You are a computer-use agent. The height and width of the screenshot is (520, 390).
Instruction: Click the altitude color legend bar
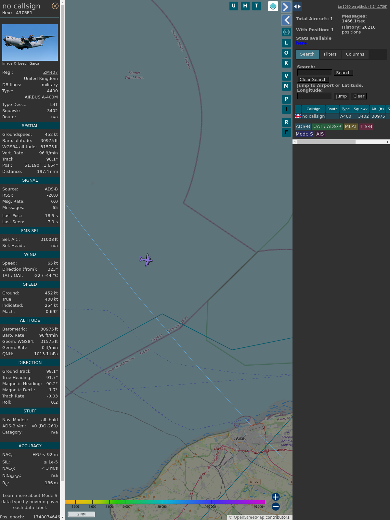point(165,502)
